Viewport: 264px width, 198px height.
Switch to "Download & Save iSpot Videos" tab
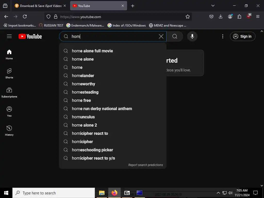click(40, 6)
